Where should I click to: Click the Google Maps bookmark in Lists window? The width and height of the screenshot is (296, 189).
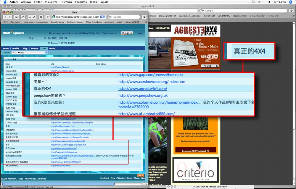(57, 22)
